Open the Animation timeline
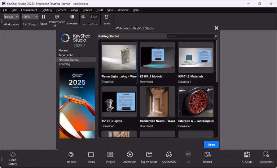Viewport: 277px width, 168px height. coord(130,158)
